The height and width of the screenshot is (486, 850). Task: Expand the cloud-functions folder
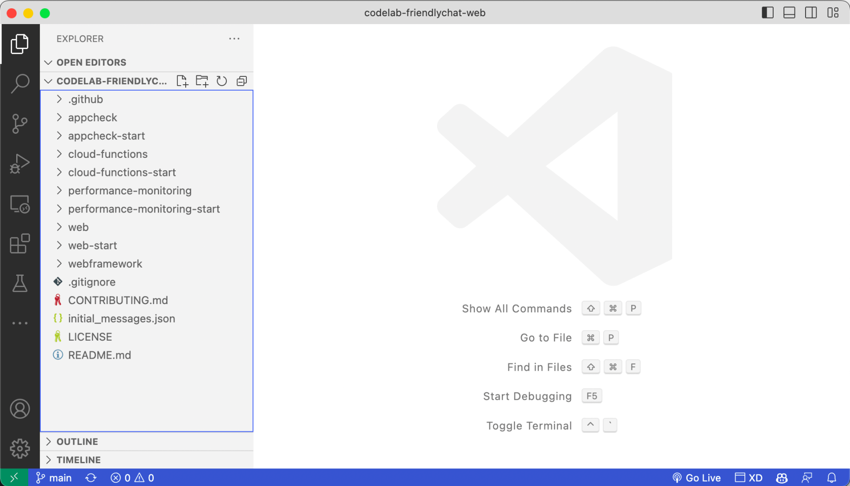click(x=147, y=154)
